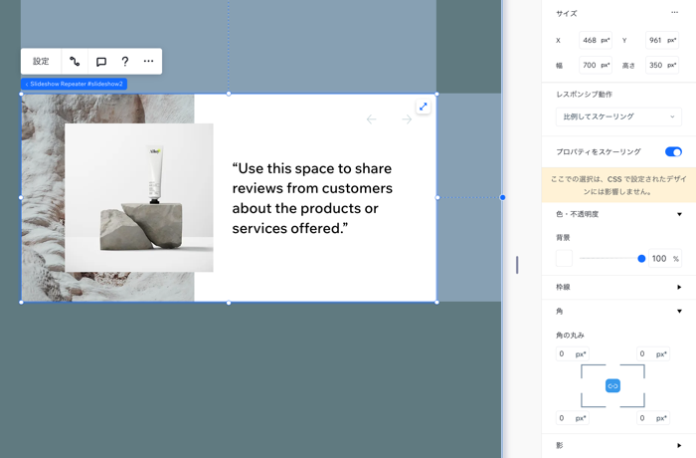Click the comment icon in floating toolbar
696x458 pixels.
100,62
